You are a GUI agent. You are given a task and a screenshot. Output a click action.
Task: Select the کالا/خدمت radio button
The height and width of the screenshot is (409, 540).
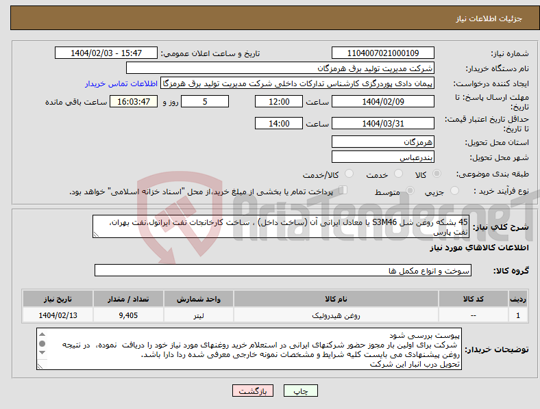[x=349, y=174]
